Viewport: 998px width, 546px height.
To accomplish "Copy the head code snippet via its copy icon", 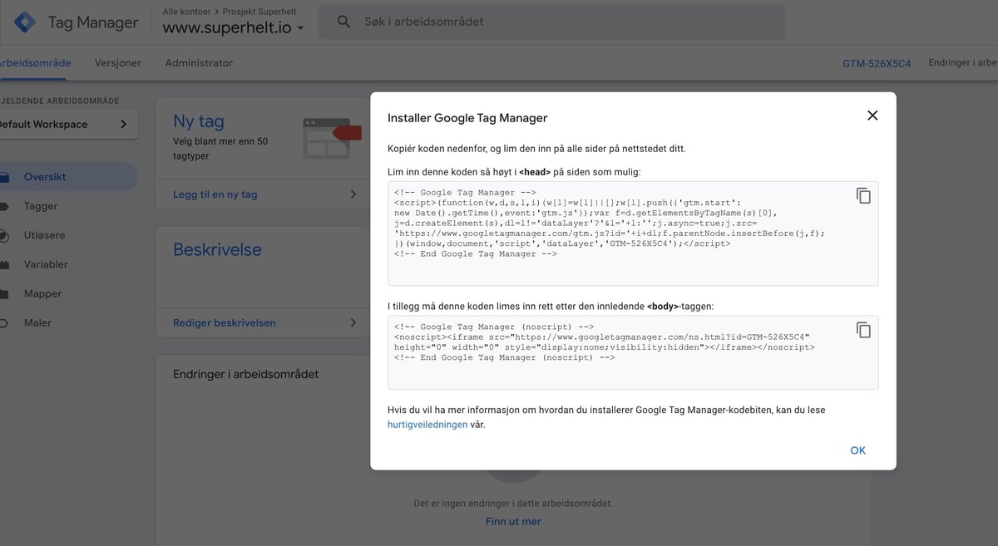I will pyautogui.click(x=863, y=196).
